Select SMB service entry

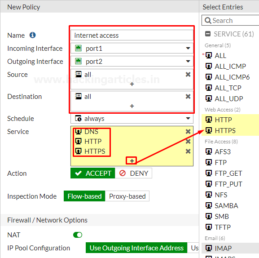pyautogui.click(x=230, y=216)
